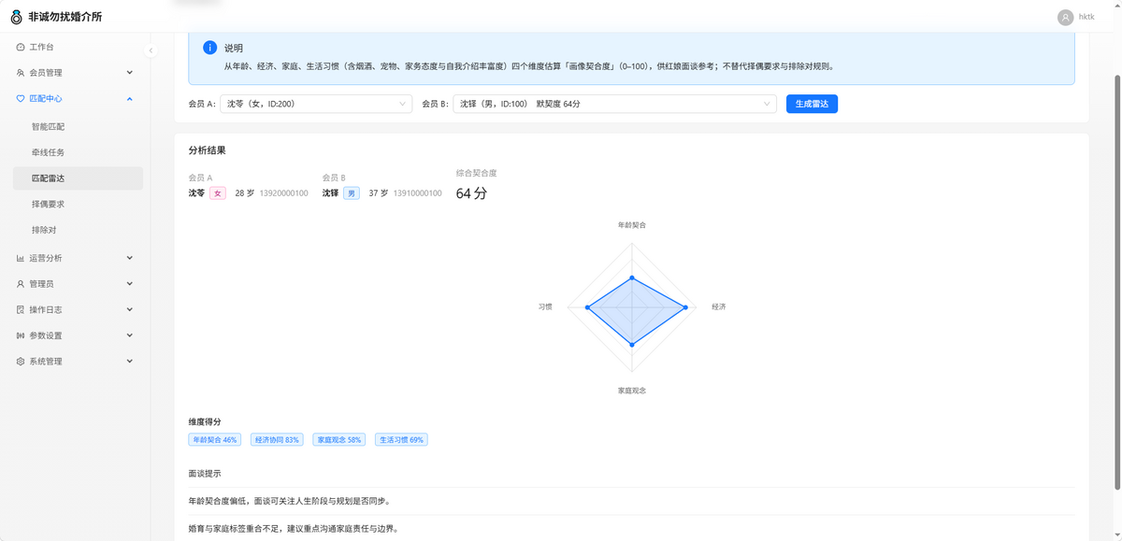This screenshot has width=1122, height=541.
Task: Click the 男 gender tag of 沈锋
Action: tap(352, 193)
